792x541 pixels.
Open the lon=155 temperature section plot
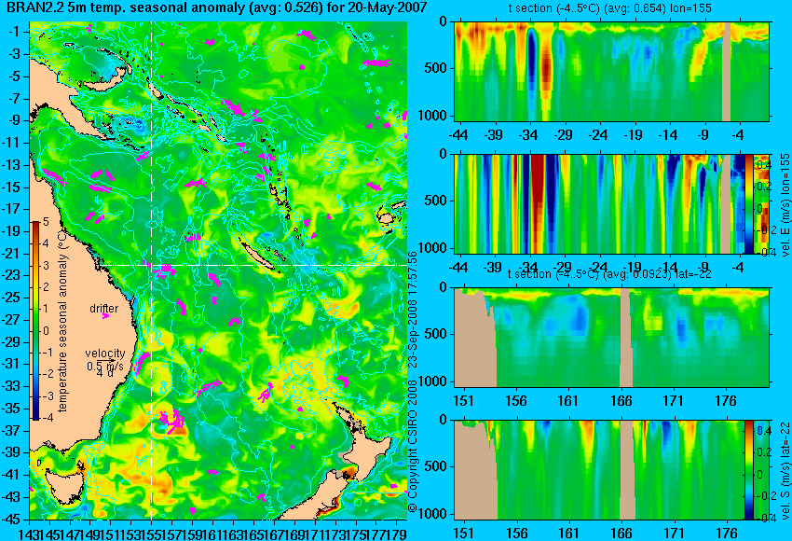[x=611, y=71]
